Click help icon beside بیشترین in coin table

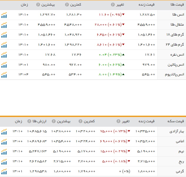[54, 121]
